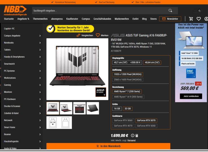Screen dimensions: 208x152
Task: Select AMD Ryzen AI 9 (300 Serie)
Action: [128, 97]
